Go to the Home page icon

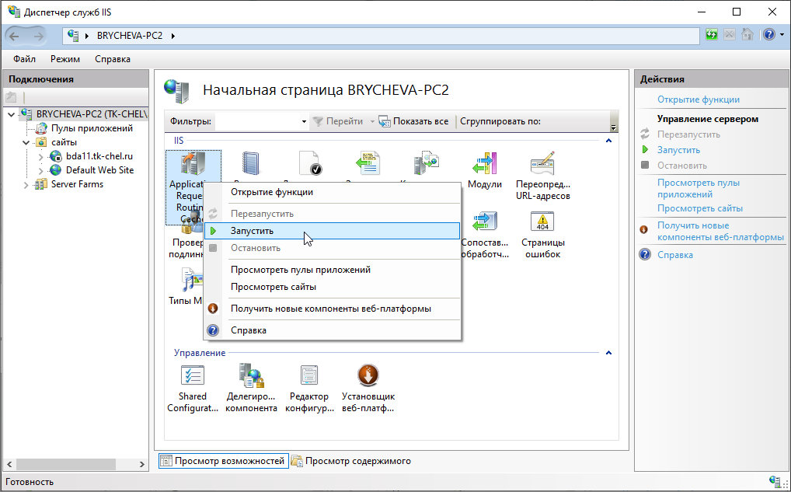[x=747, y=35]
